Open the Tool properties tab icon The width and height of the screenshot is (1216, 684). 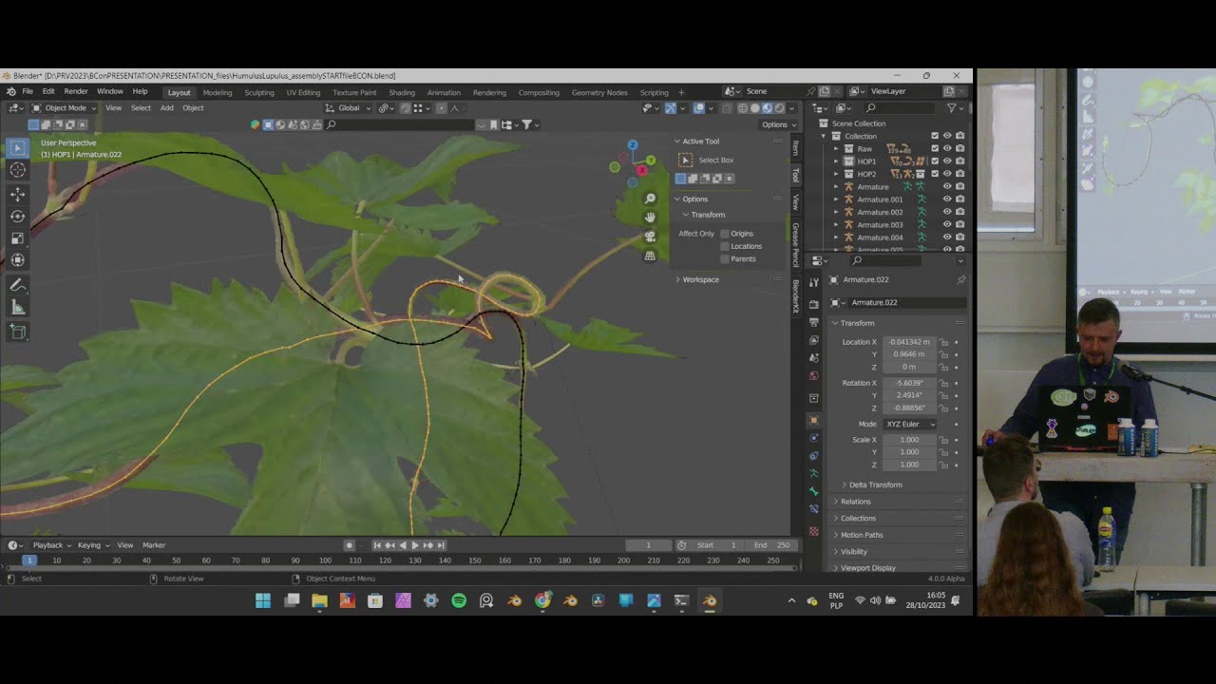pos(813,283)
